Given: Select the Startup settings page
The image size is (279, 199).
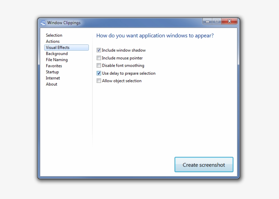Looking at the screenshot, I should tap(52, 72).
